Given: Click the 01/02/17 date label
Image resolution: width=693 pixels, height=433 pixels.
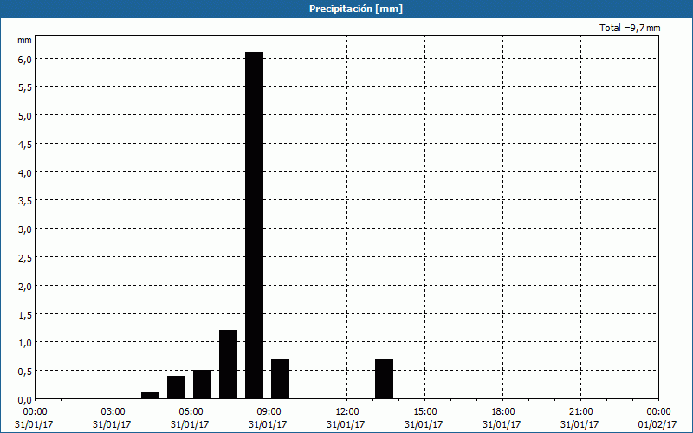Looking at the screenshot, I should pyautogui.click(x=658, y=424).
